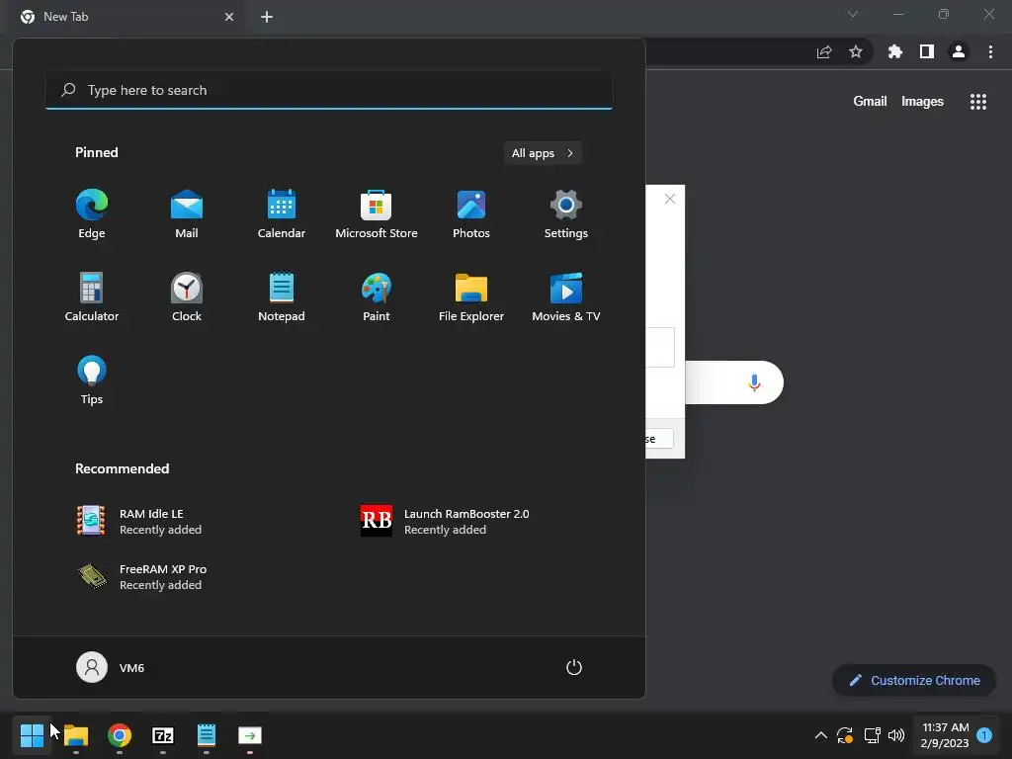Open Edge from pinned apps
1012x759 pixels.
coord(92,213)
